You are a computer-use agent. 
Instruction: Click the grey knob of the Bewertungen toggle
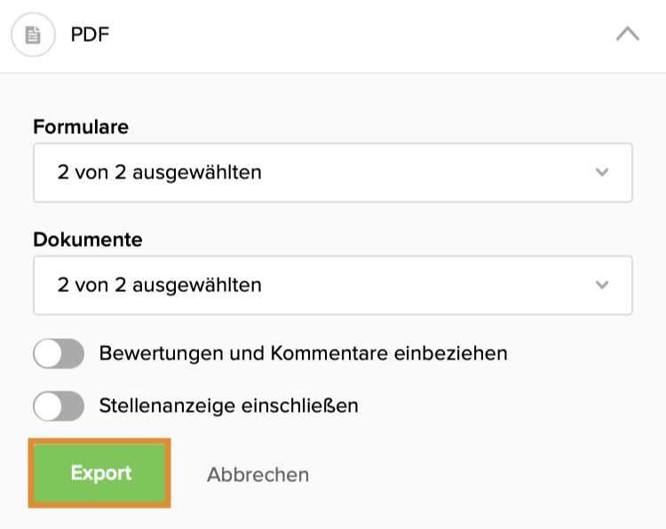tap(48, 353)
